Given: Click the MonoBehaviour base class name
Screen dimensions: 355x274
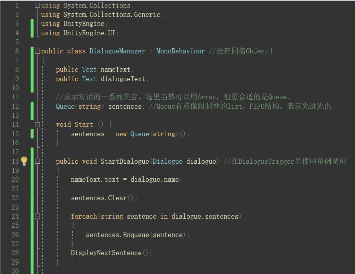Looking at the screenshot, I should pos(180,51).
